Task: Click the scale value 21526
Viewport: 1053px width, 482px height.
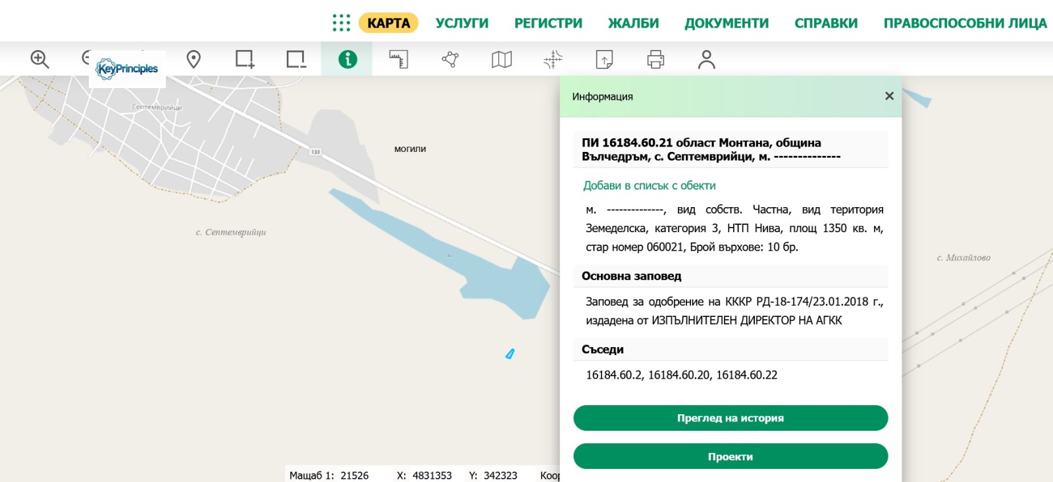Action: [354, 475]
